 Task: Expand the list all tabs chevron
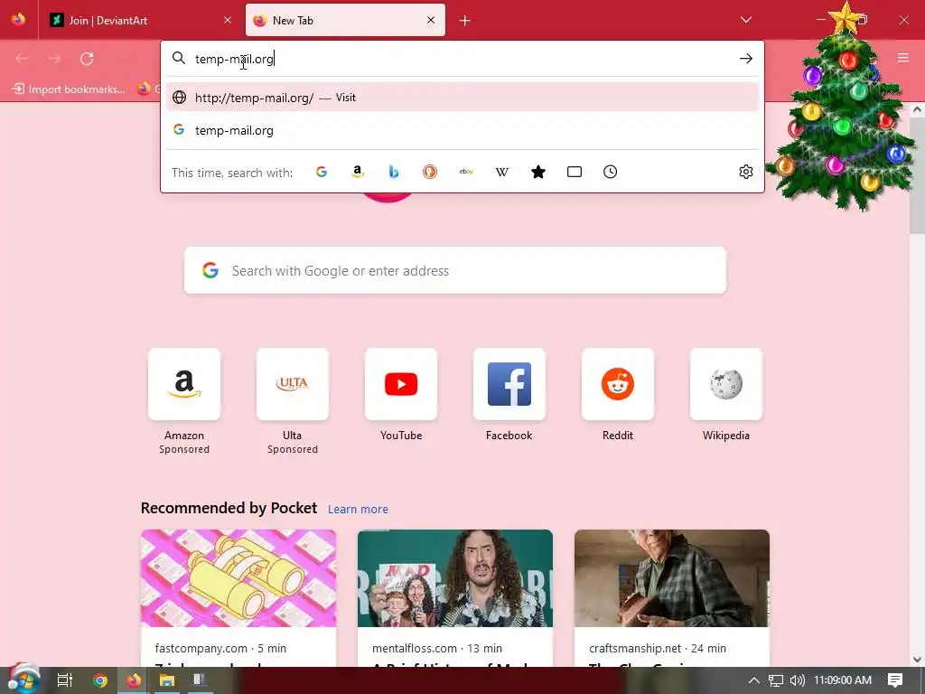[745, 20]
